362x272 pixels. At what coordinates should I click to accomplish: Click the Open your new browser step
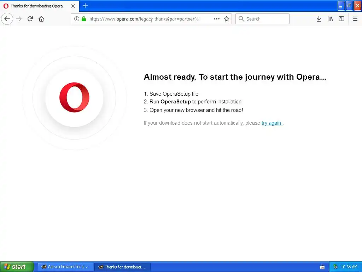click(x=193, y=110)
